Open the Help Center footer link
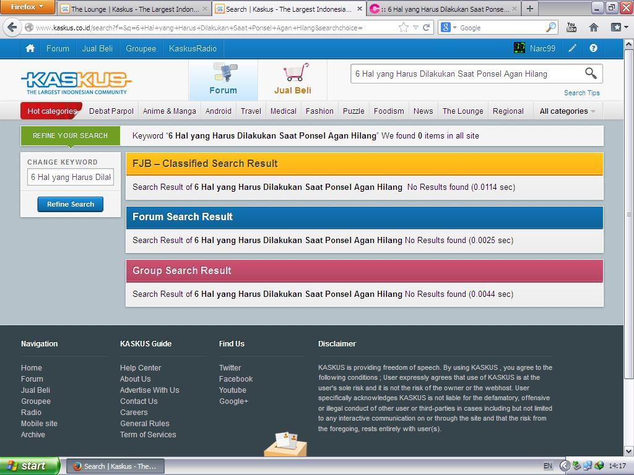The width and height of the screenshot is (634, 475). 141,367
